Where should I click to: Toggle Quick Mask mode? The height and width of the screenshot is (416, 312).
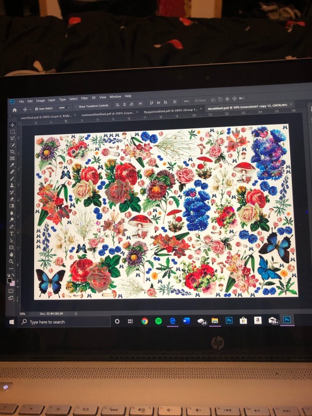point(11,291)
